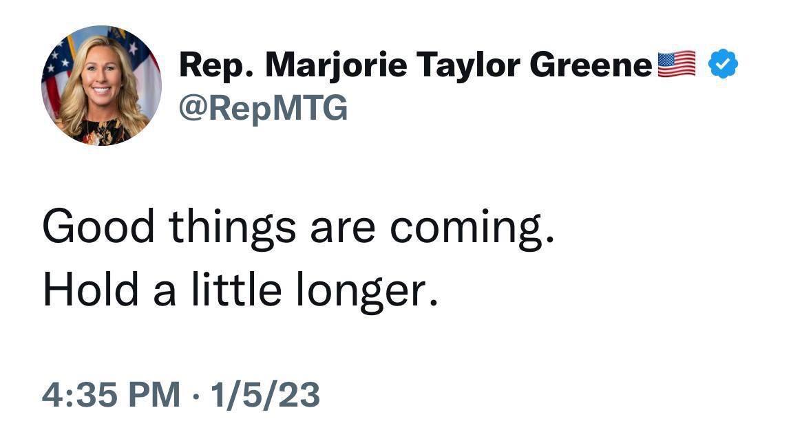Click the American flag emoji beside the name

click(677, 65)
